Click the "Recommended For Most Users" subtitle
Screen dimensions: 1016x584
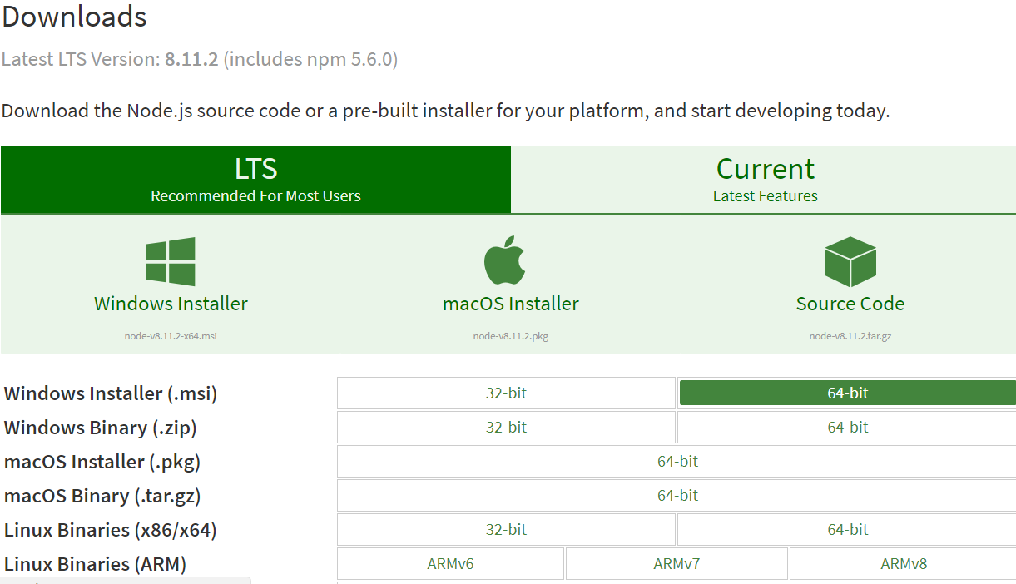255,196
